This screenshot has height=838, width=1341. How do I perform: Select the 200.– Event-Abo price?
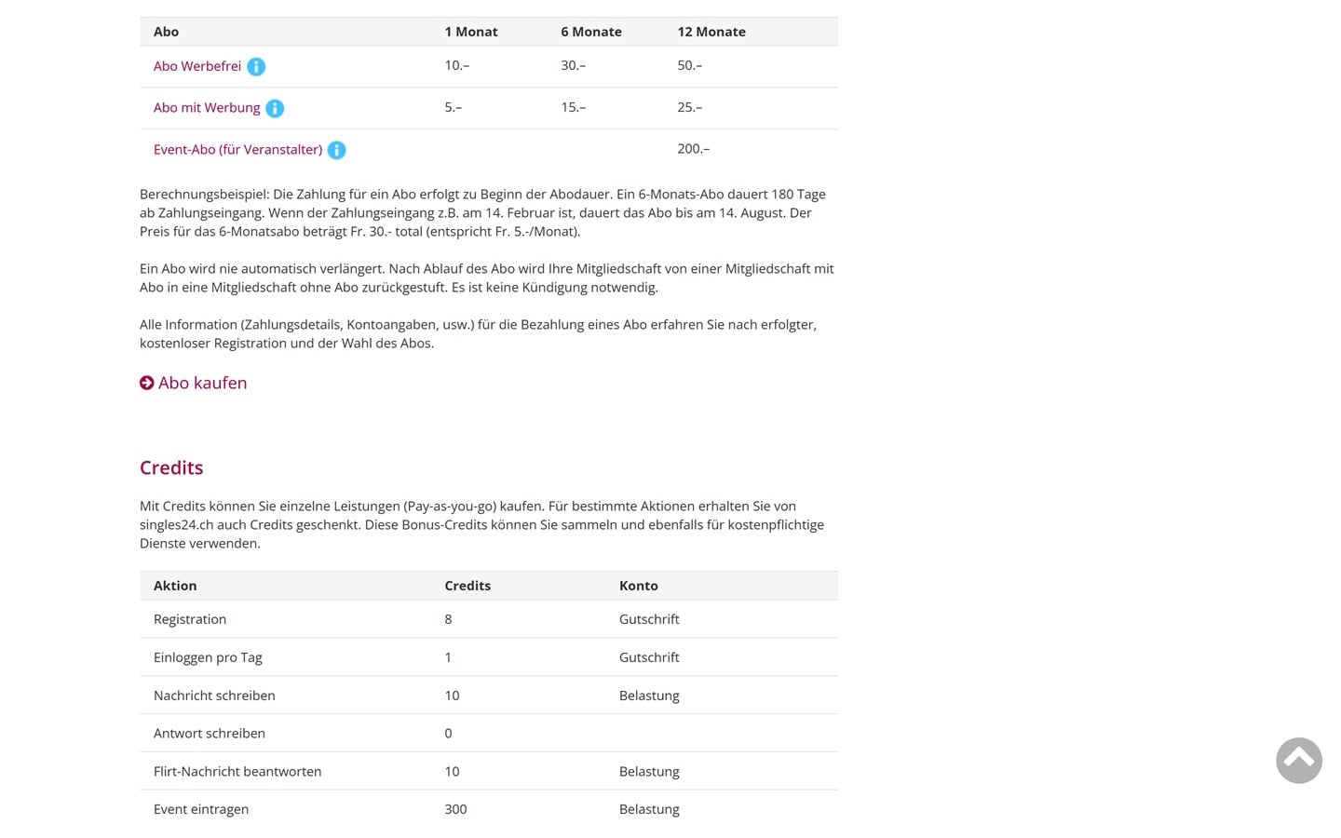(693, 149)
